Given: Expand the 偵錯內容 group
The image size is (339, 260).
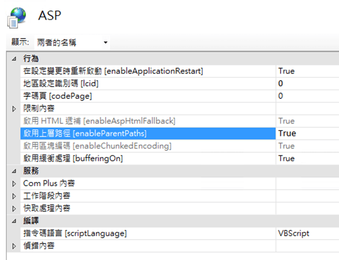Looking at the screenshot, I should pyautogui.click(x=14, y=246).
